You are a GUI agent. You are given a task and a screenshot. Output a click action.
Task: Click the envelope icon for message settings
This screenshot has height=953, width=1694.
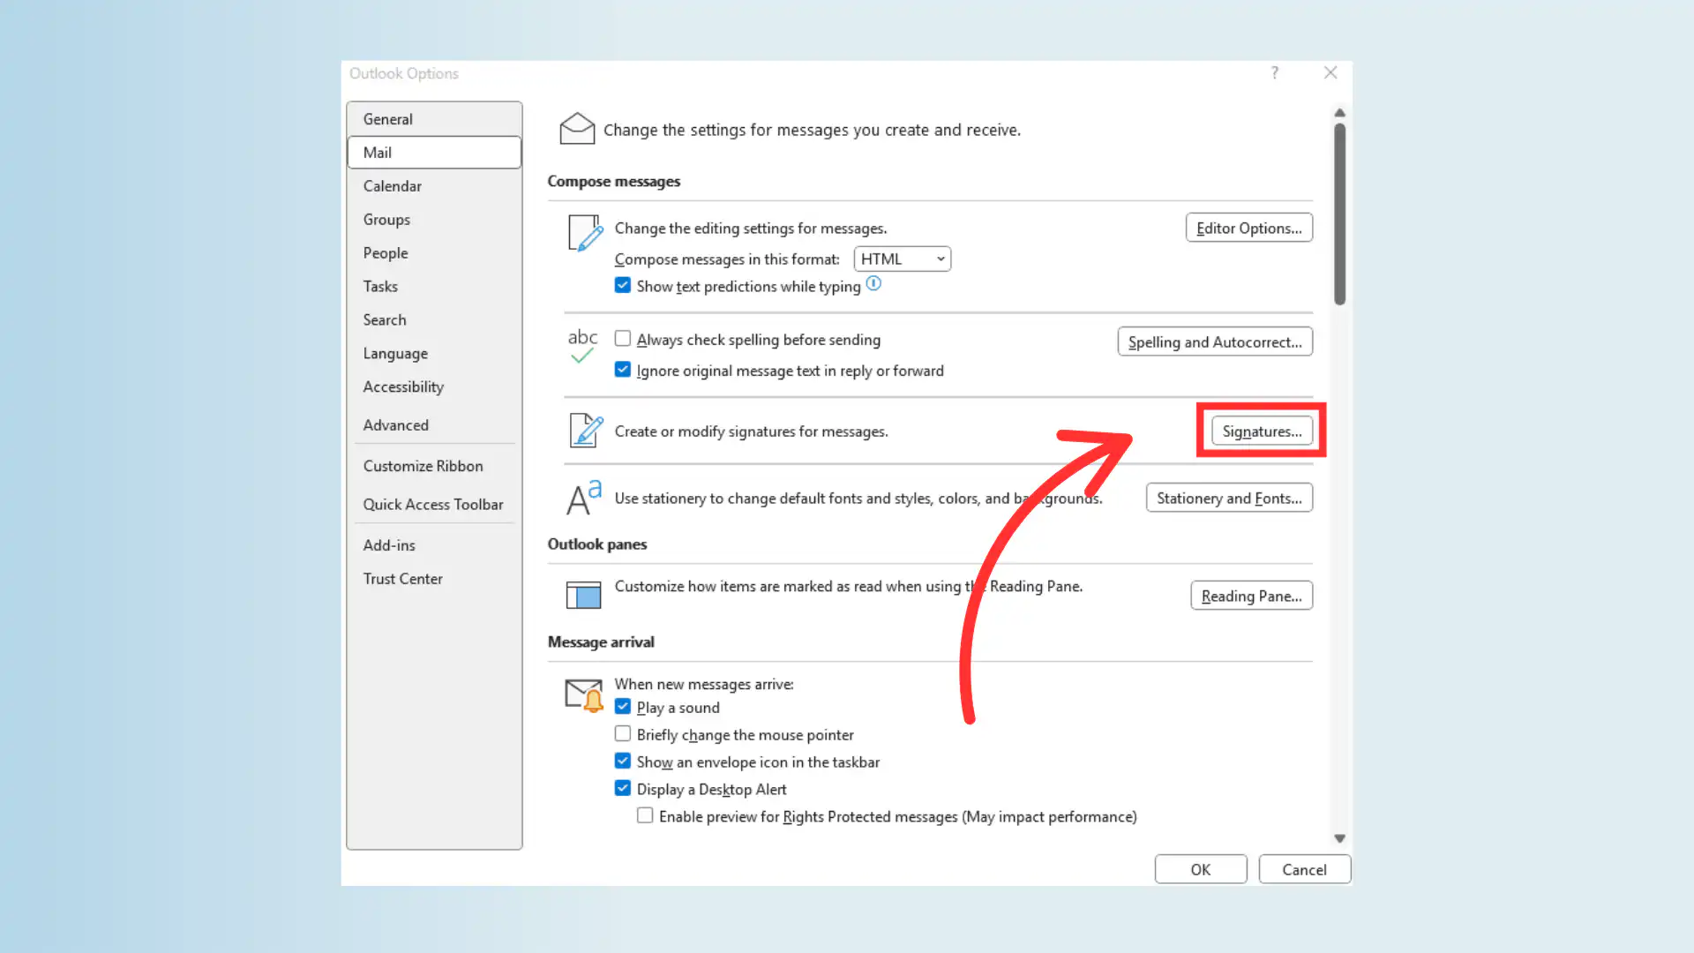577,129
